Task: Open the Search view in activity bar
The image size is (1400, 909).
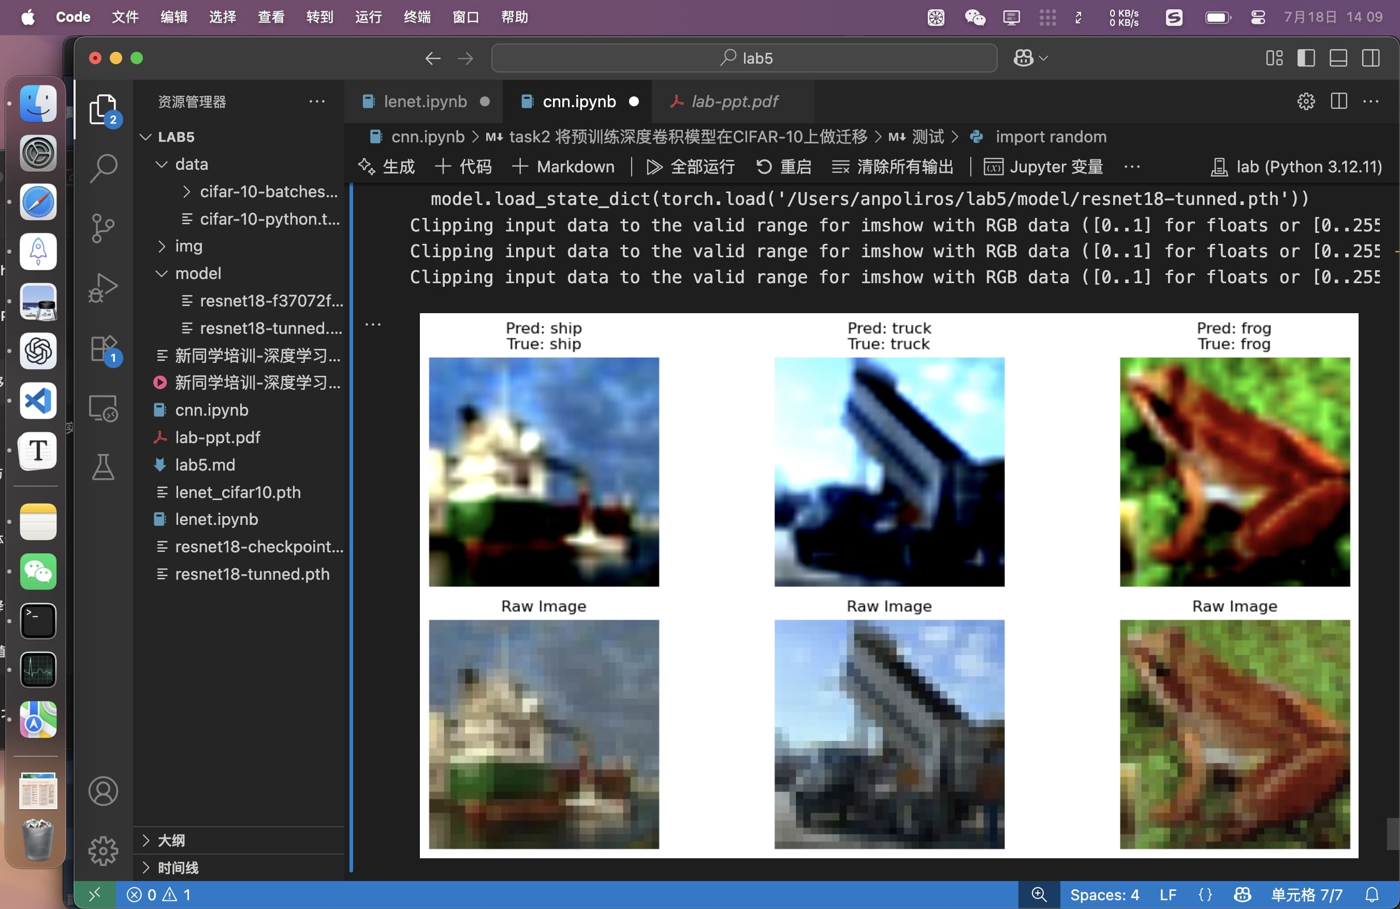Action: tap(104, 168)
